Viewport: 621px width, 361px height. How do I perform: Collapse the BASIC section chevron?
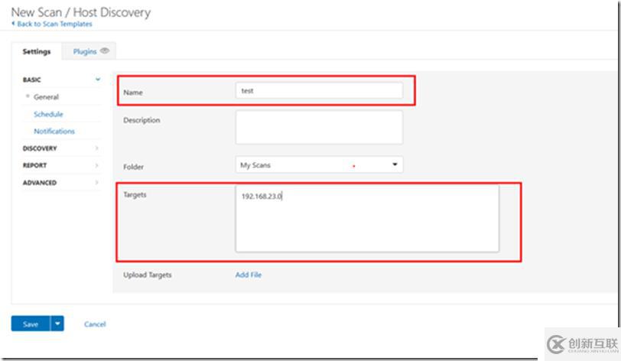pyautogui.click(x=97, y=80)
